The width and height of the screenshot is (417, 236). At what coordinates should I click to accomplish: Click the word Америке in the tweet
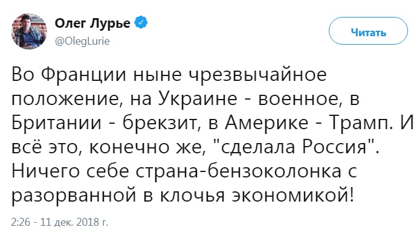pos(267,123)
